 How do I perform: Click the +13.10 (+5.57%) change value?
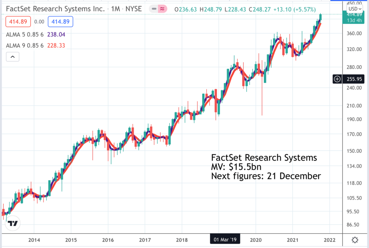click(x=294, y=9)
